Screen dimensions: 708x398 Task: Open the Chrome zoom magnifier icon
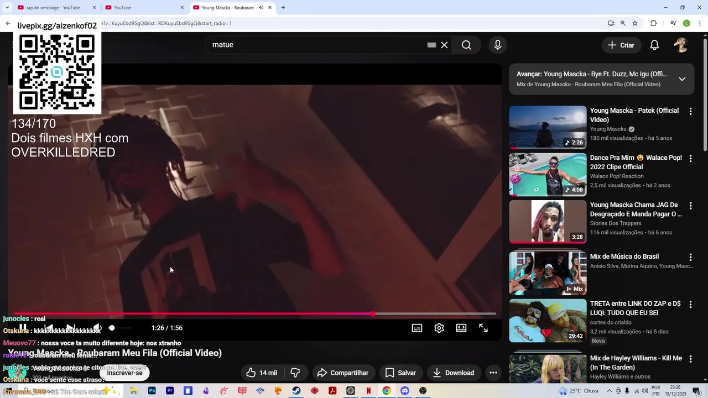[623, 23]
